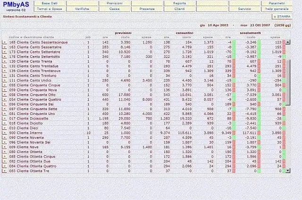Open row icon for Cliente Cinquanta Nove
Screen dimensions: 302x200
[x=4, y=90]
